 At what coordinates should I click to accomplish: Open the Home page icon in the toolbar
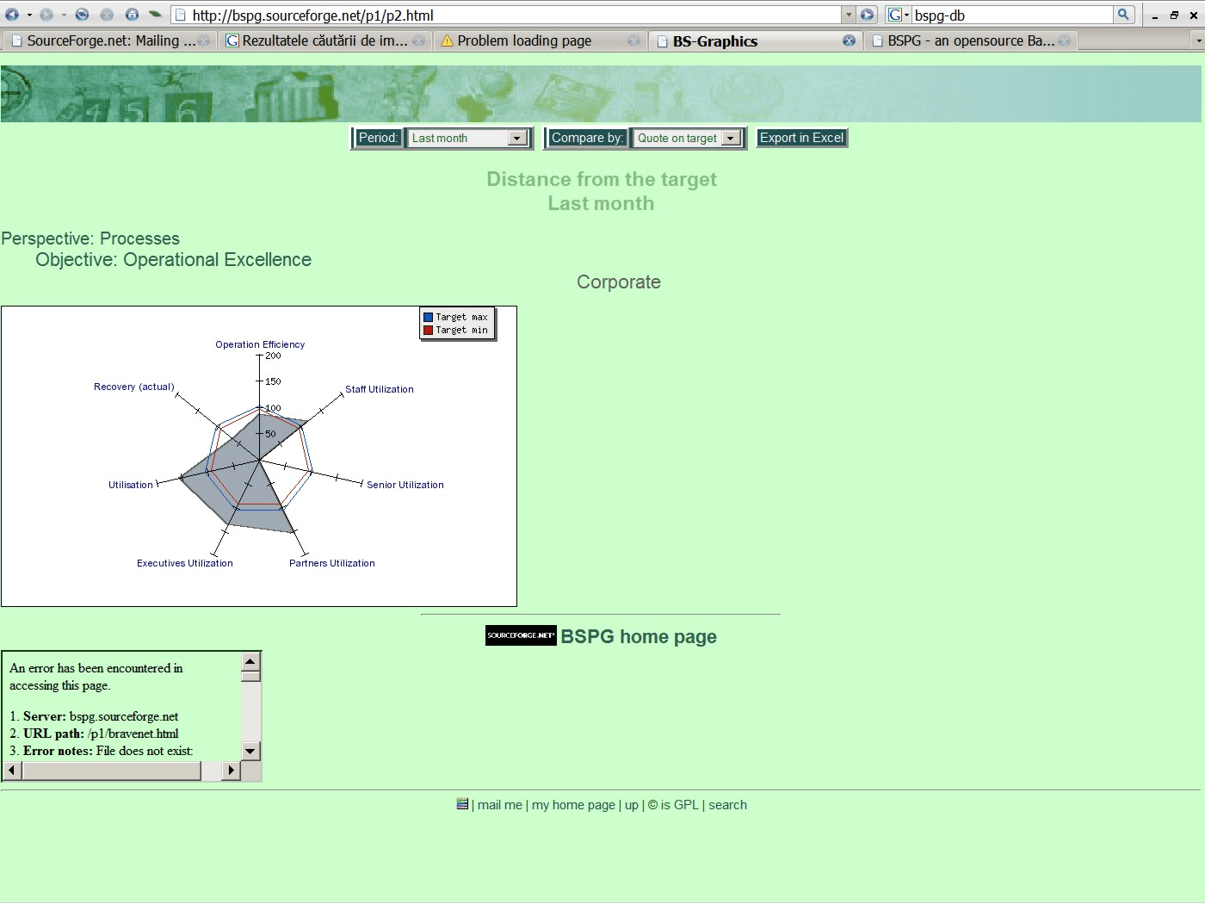click(132, 15)
